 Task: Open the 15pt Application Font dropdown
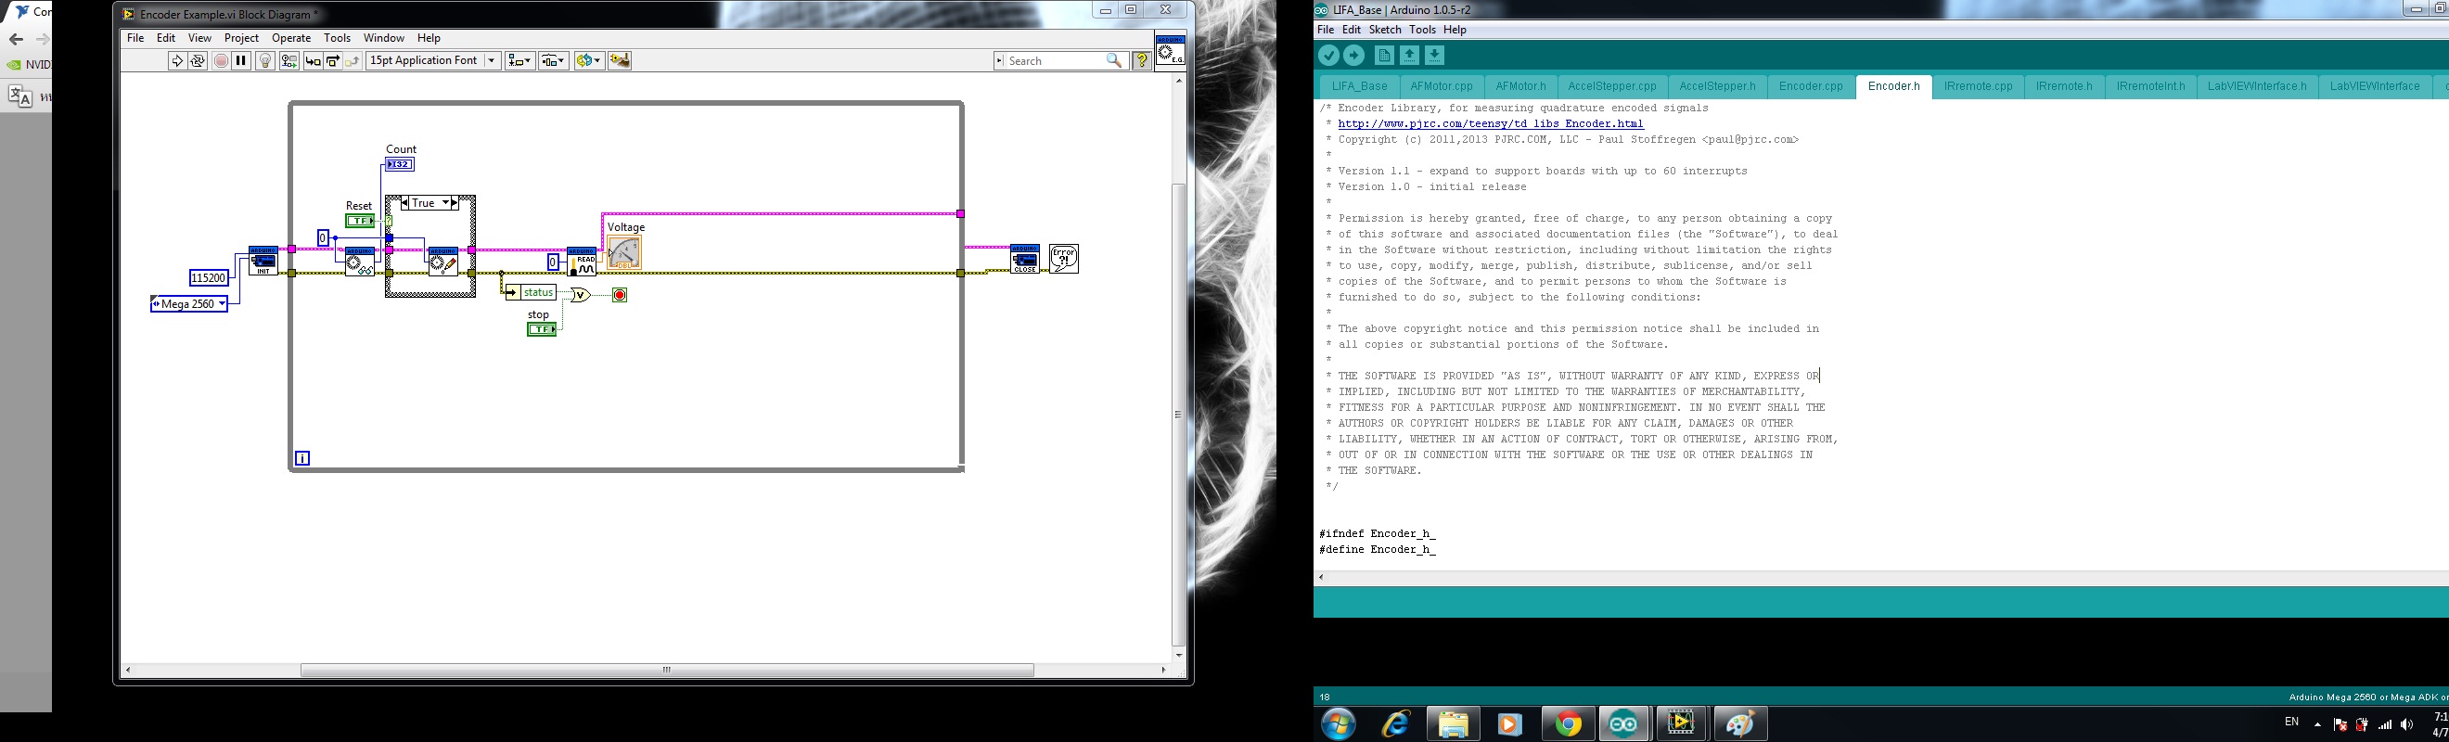433,60
